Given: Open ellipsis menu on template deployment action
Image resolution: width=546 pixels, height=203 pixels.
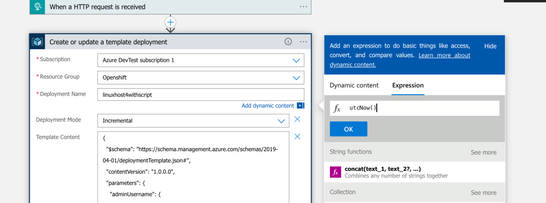Looking at the screenshot, I should [303, 42].
